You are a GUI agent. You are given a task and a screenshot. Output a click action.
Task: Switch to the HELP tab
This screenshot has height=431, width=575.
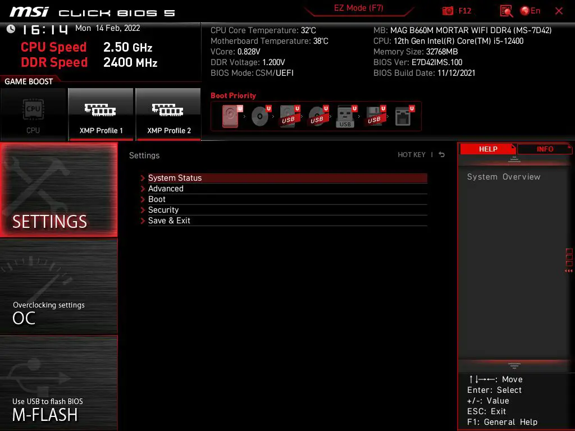click(x=488, y=149)
